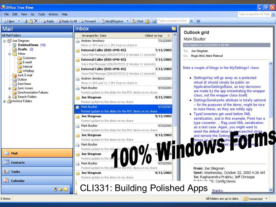This screenshot has width=276, height=207.
Task: Click the You replied on 10/22/2003 info bar
Action: [x=227, y=45]
